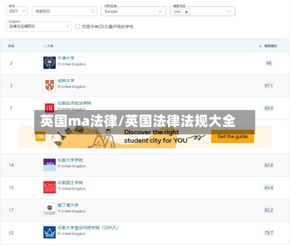Sort by the overall score column header

[x=268, y=46]
